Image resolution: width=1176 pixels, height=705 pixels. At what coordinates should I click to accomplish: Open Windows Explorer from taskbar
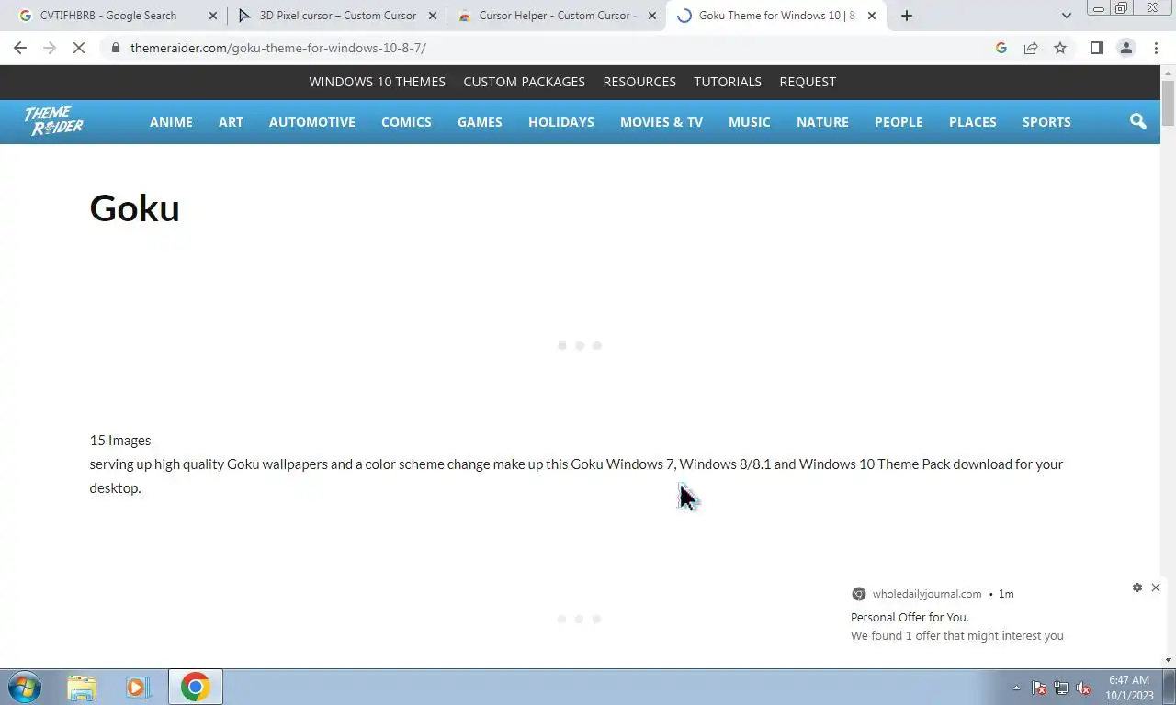[82, 687]
